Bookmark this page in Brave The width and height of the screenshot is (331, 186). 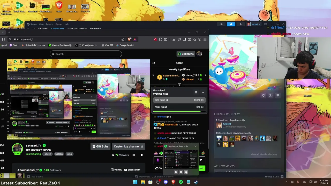coord(3,39)
